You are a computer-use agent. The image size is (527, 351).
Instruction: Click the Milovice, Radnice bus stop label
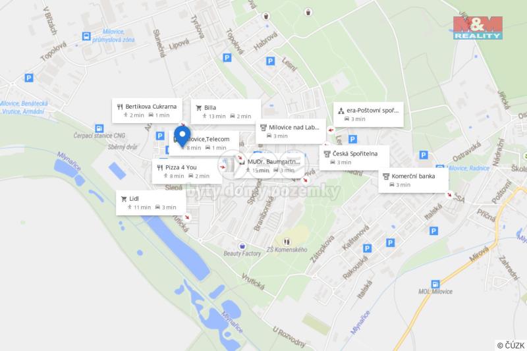click(x=468, y=169)
